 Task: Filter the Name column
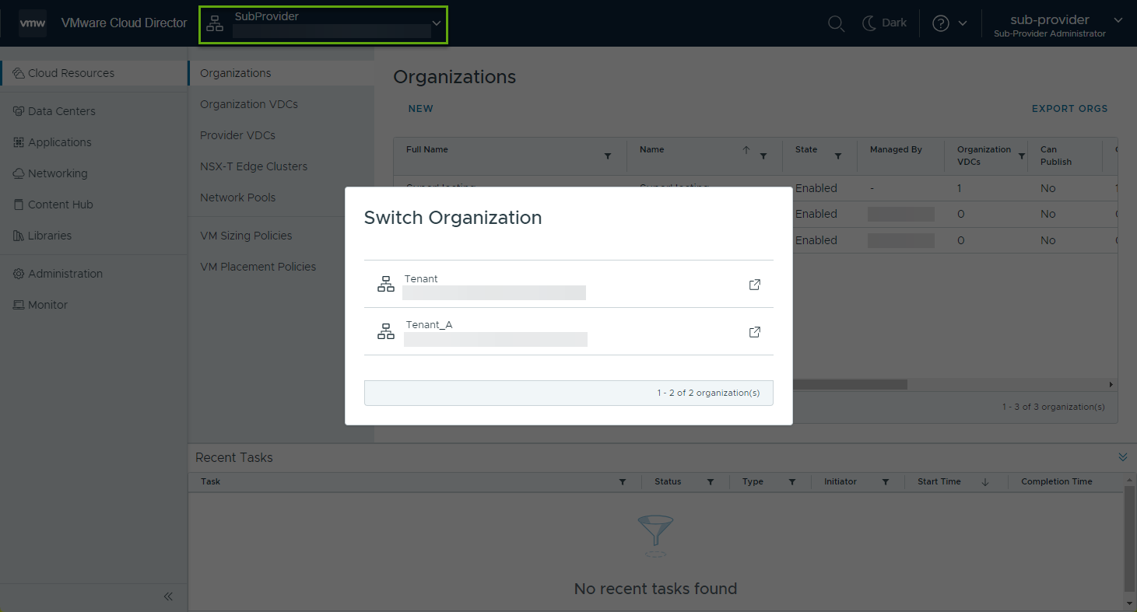click(763, 156)
